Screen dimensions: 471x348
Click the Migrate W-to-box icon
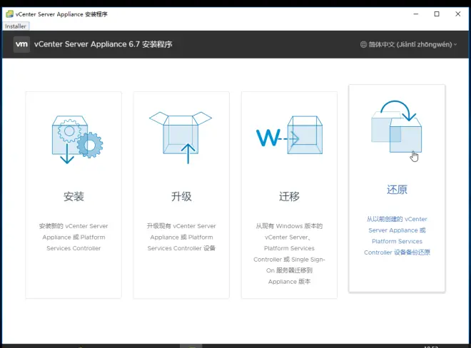[289, 135]
